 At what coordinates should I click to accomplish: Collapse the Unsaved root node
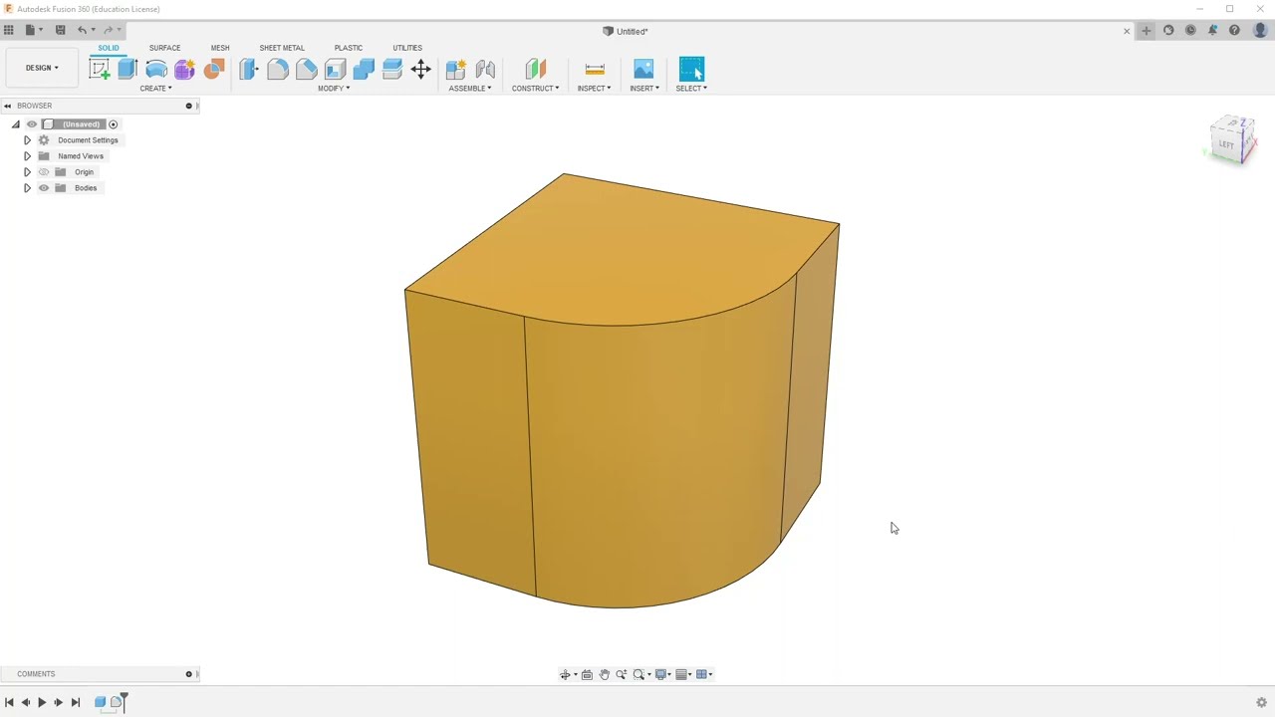[15, 124]
